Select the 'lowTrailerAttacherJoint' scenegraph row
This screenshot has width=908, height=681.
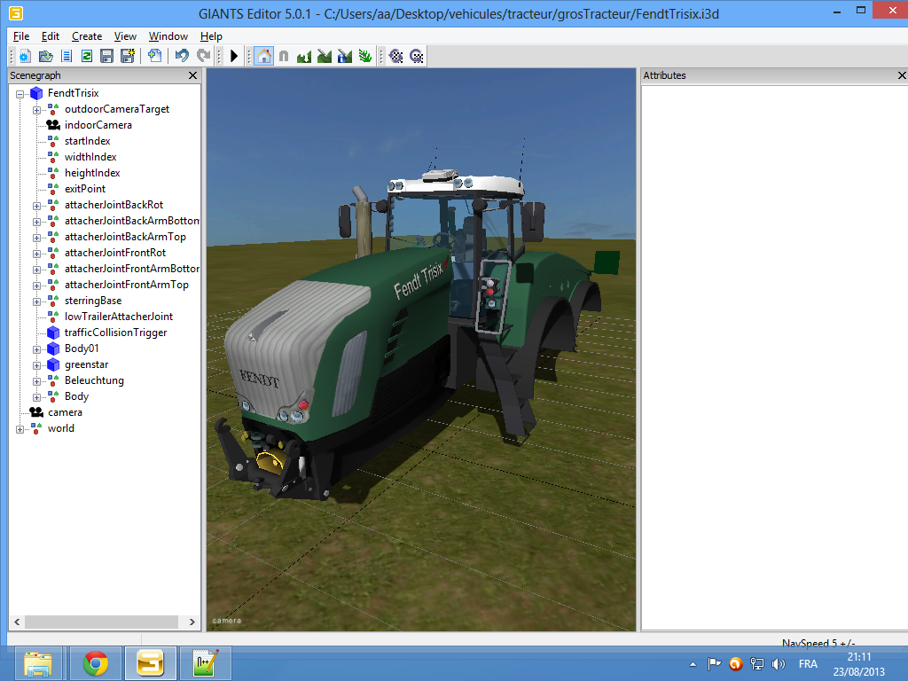pyautogui.click(x=119, y=317)
